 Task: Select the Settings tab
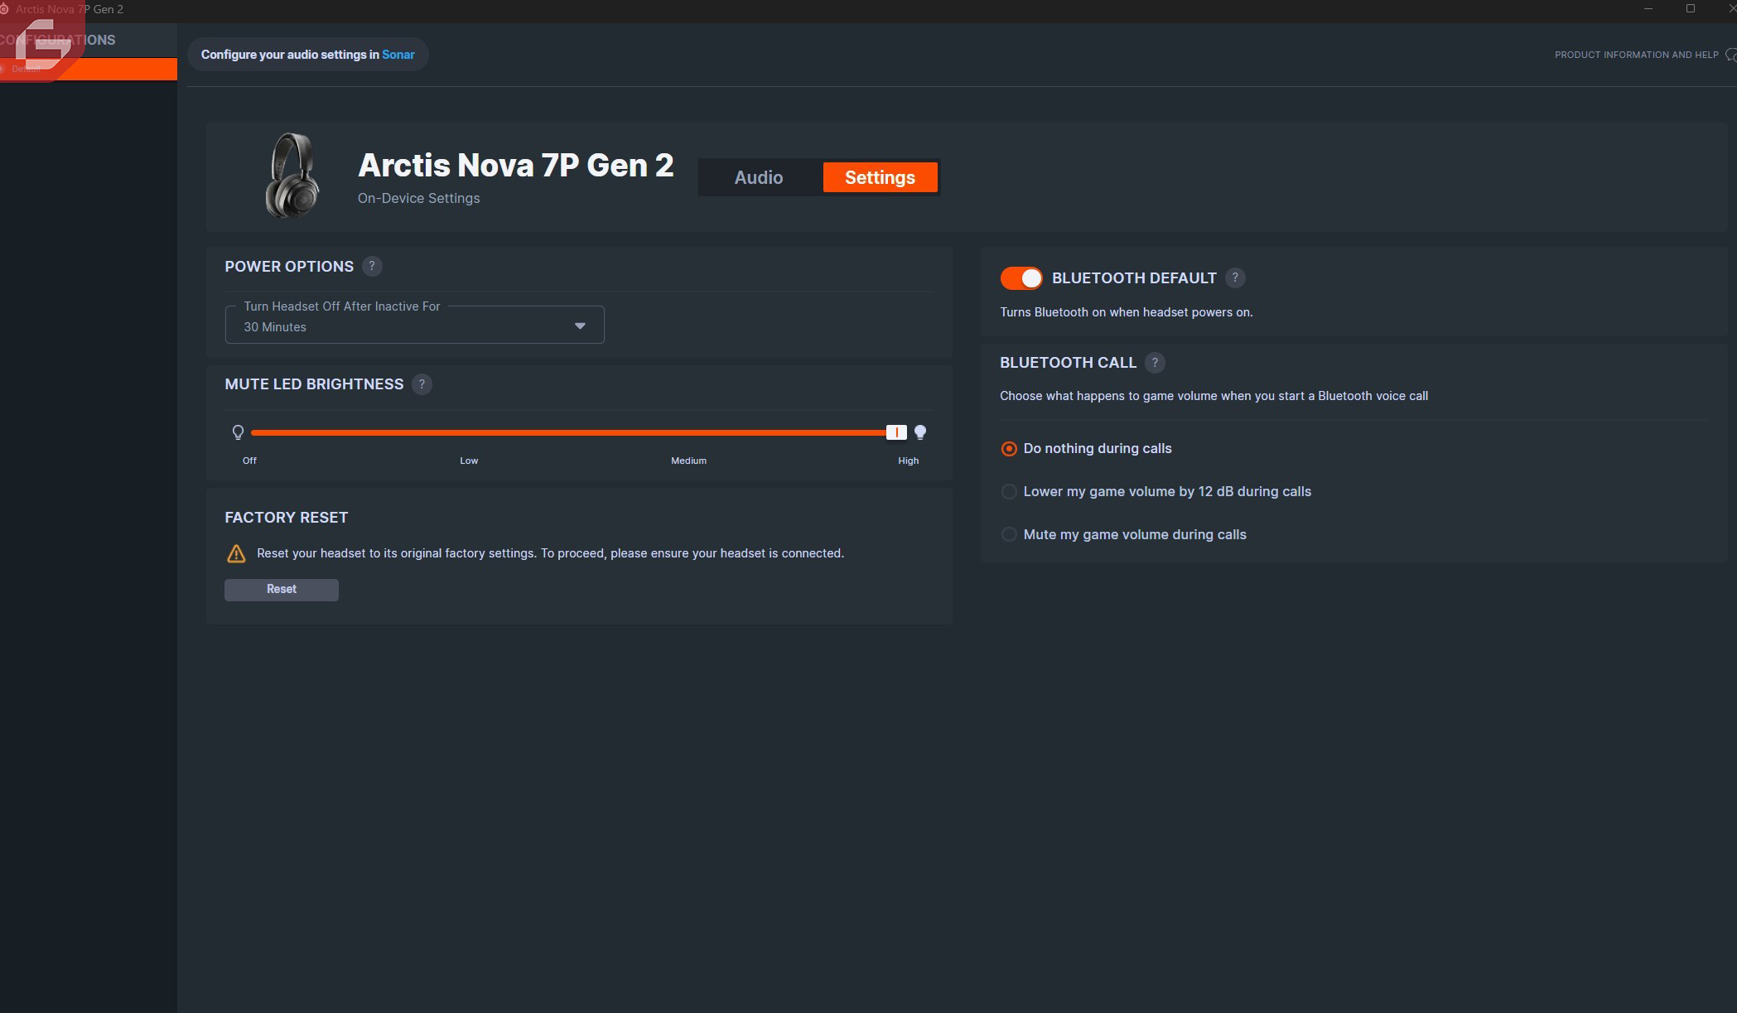(880, 177)
